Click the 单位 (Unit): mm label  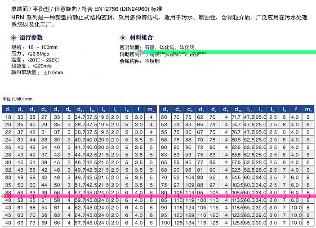coord(18,99)
